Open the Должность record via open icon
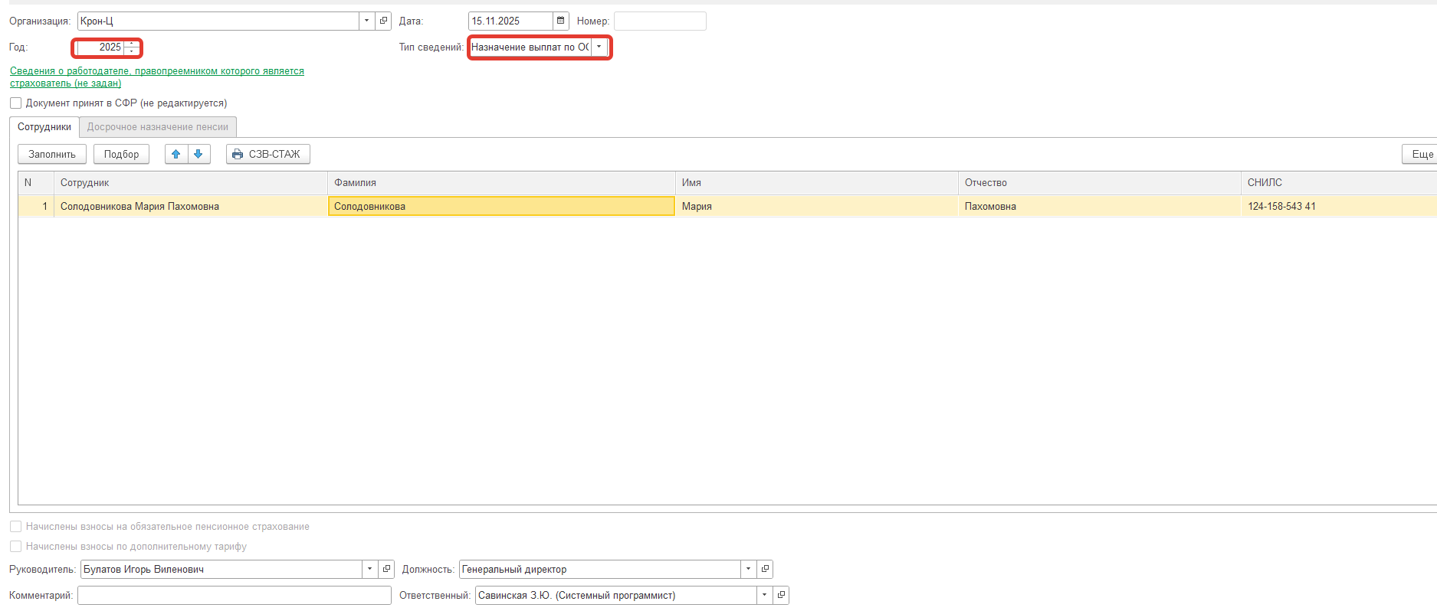This screenshot has height=611, width=1437. tap(765, 569)
